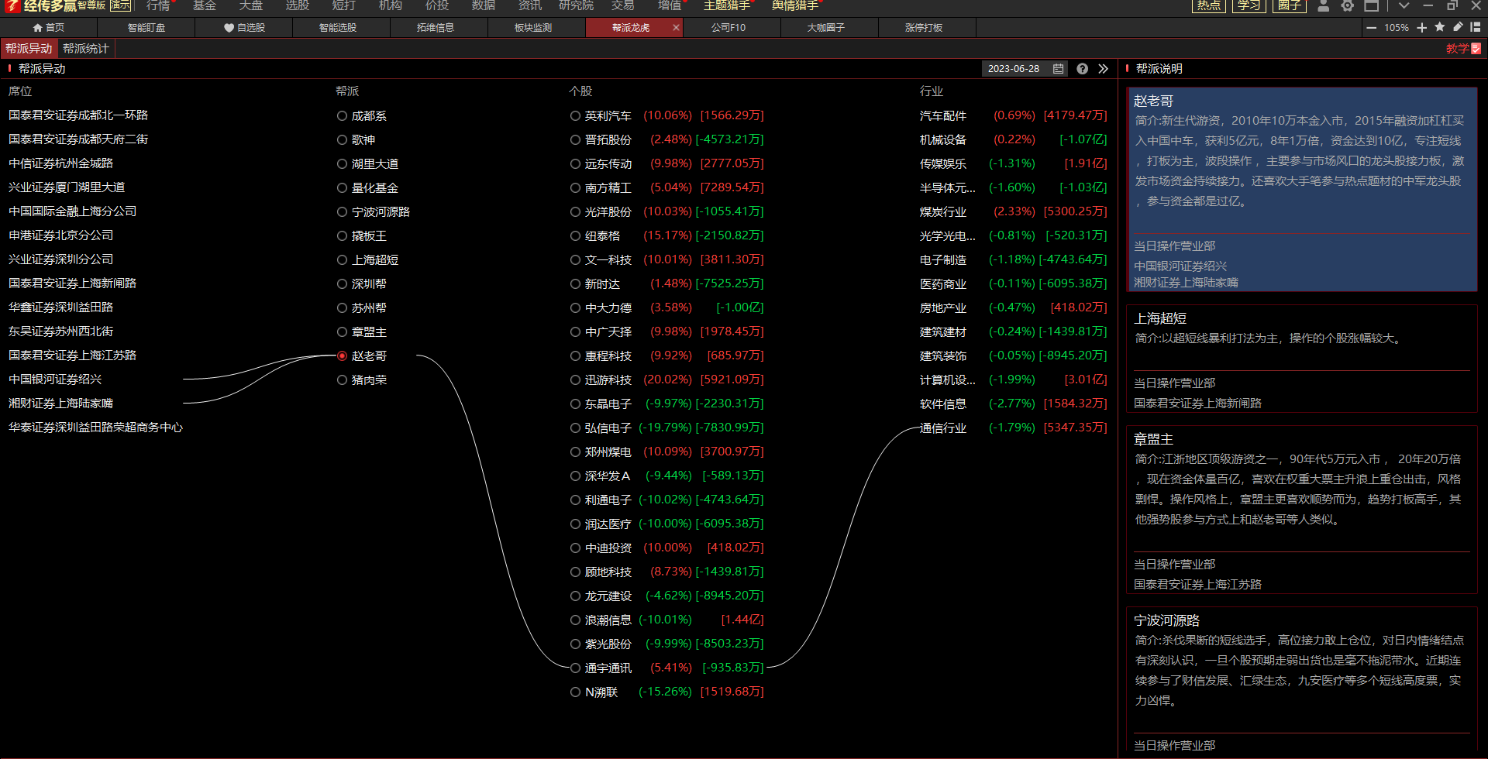Open the 主题猎手 menu
Screen dimensions: 1488x759
click(x=727, y=5)
